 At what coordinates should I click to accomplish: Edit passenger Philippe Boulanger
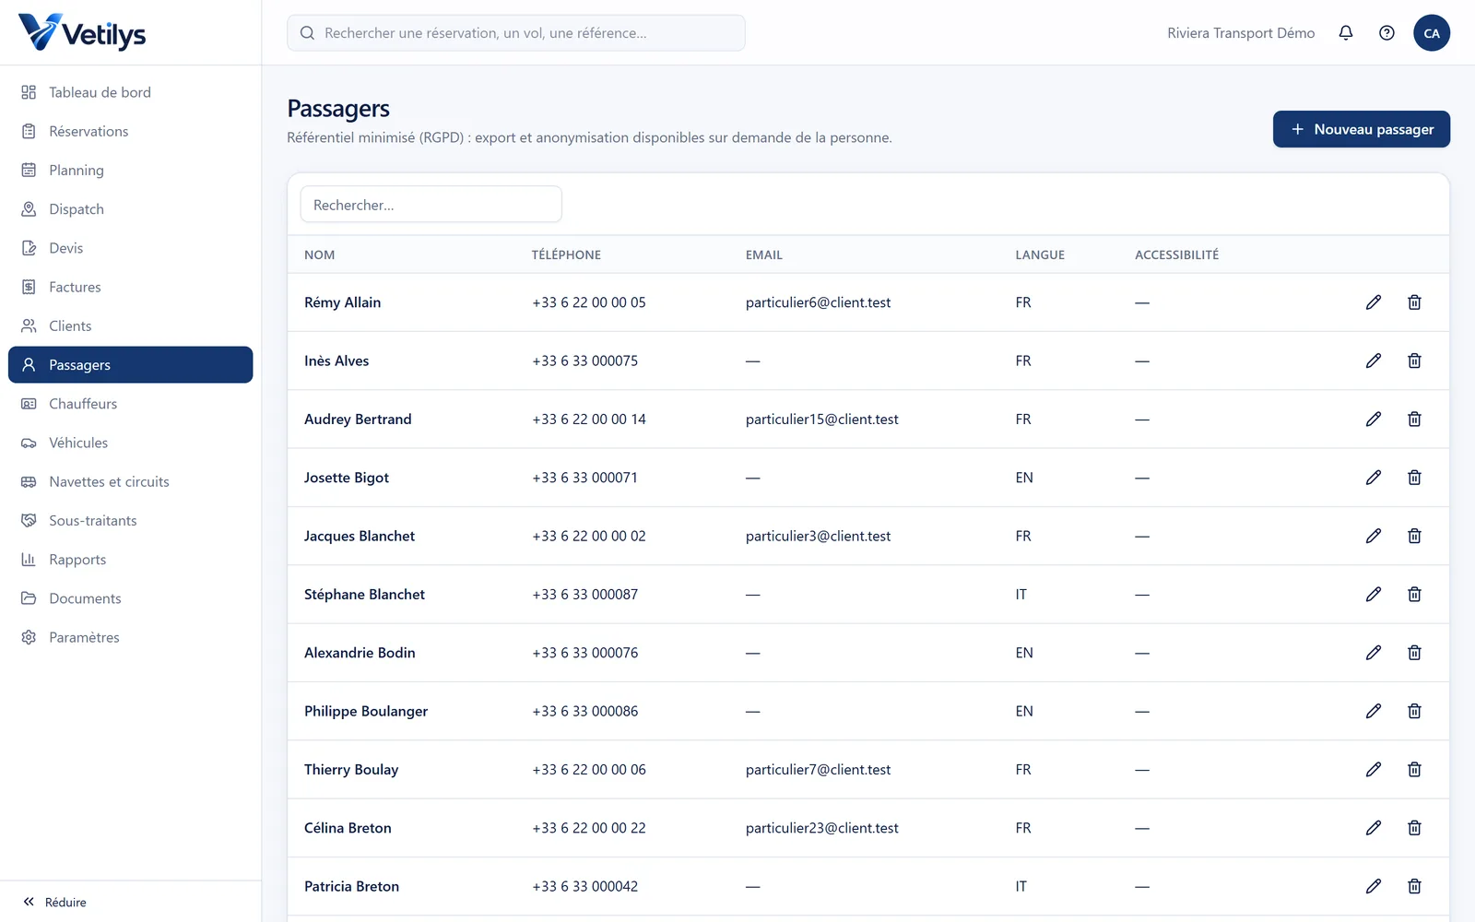point(1374,711)
